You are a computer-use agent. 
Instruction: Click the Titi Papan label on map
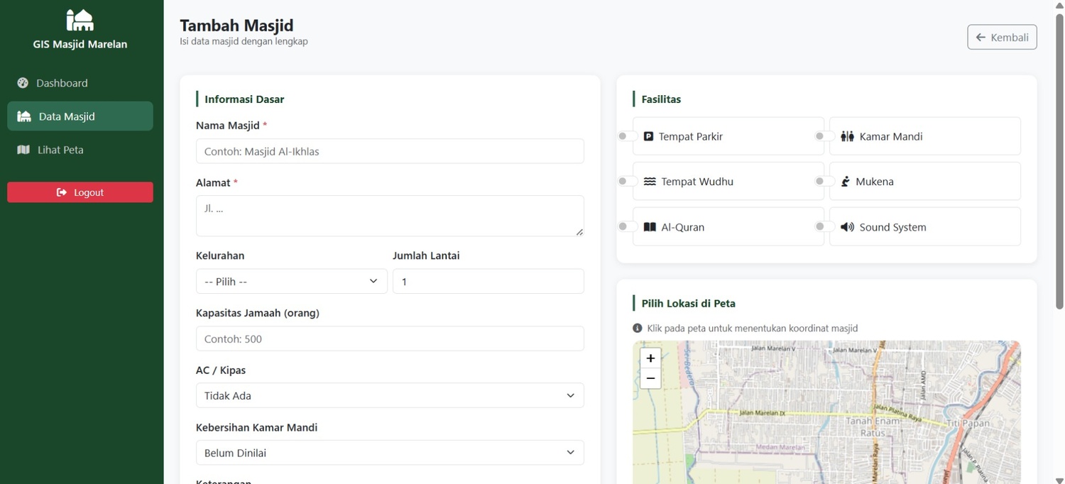(x=968, y=424)
